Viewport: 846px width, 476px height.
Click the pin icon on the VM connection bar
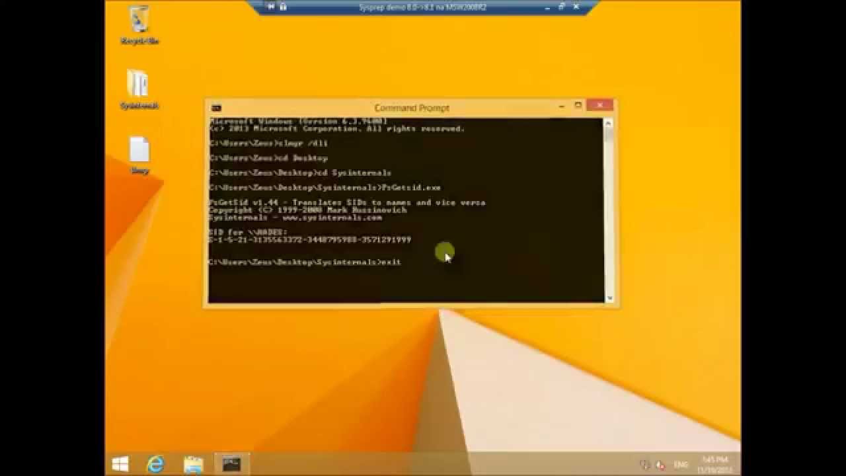pos(272,7)
